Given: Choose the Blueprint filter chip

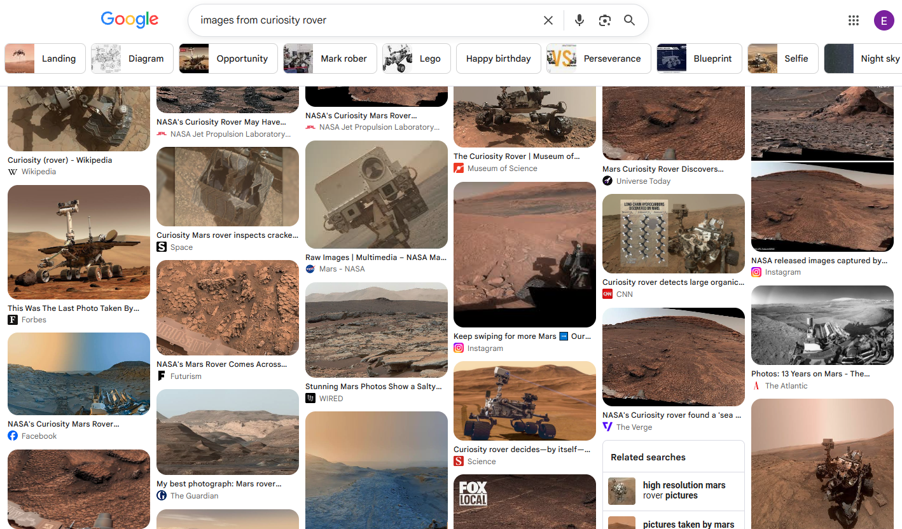Looking at the screenshot, I should 699,58.
